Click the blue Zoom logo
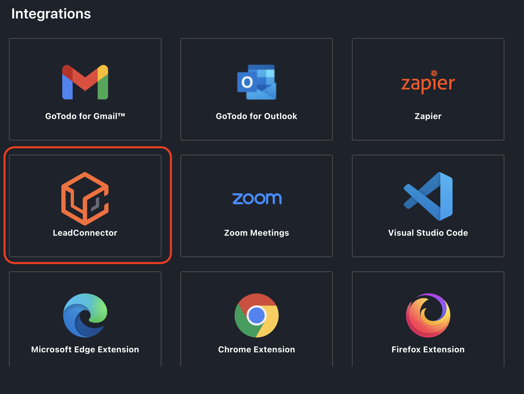524x394 pixels. (x=257, y=198)
